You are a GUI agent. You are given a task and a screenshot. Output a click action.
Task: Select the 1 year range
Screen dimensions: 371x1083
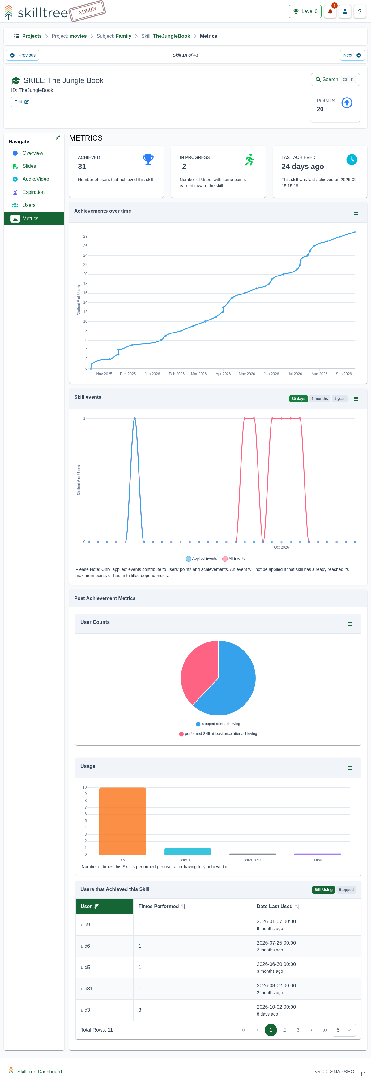coord(339,399)
